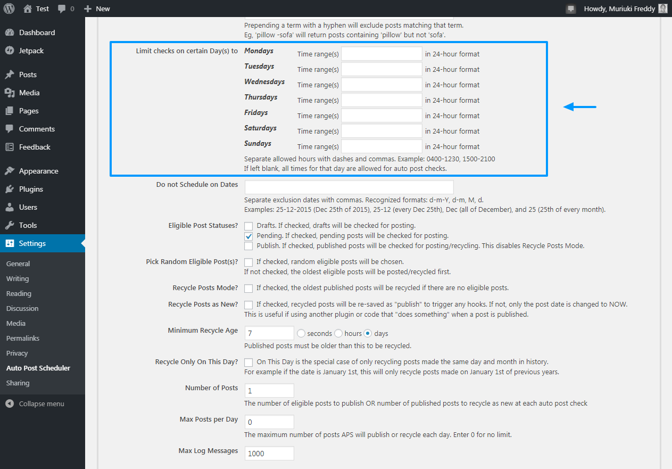This screenshot has width=672, height=469.
Task: Enable the Publish post status checkbox
Action: [x=248, y=246]
